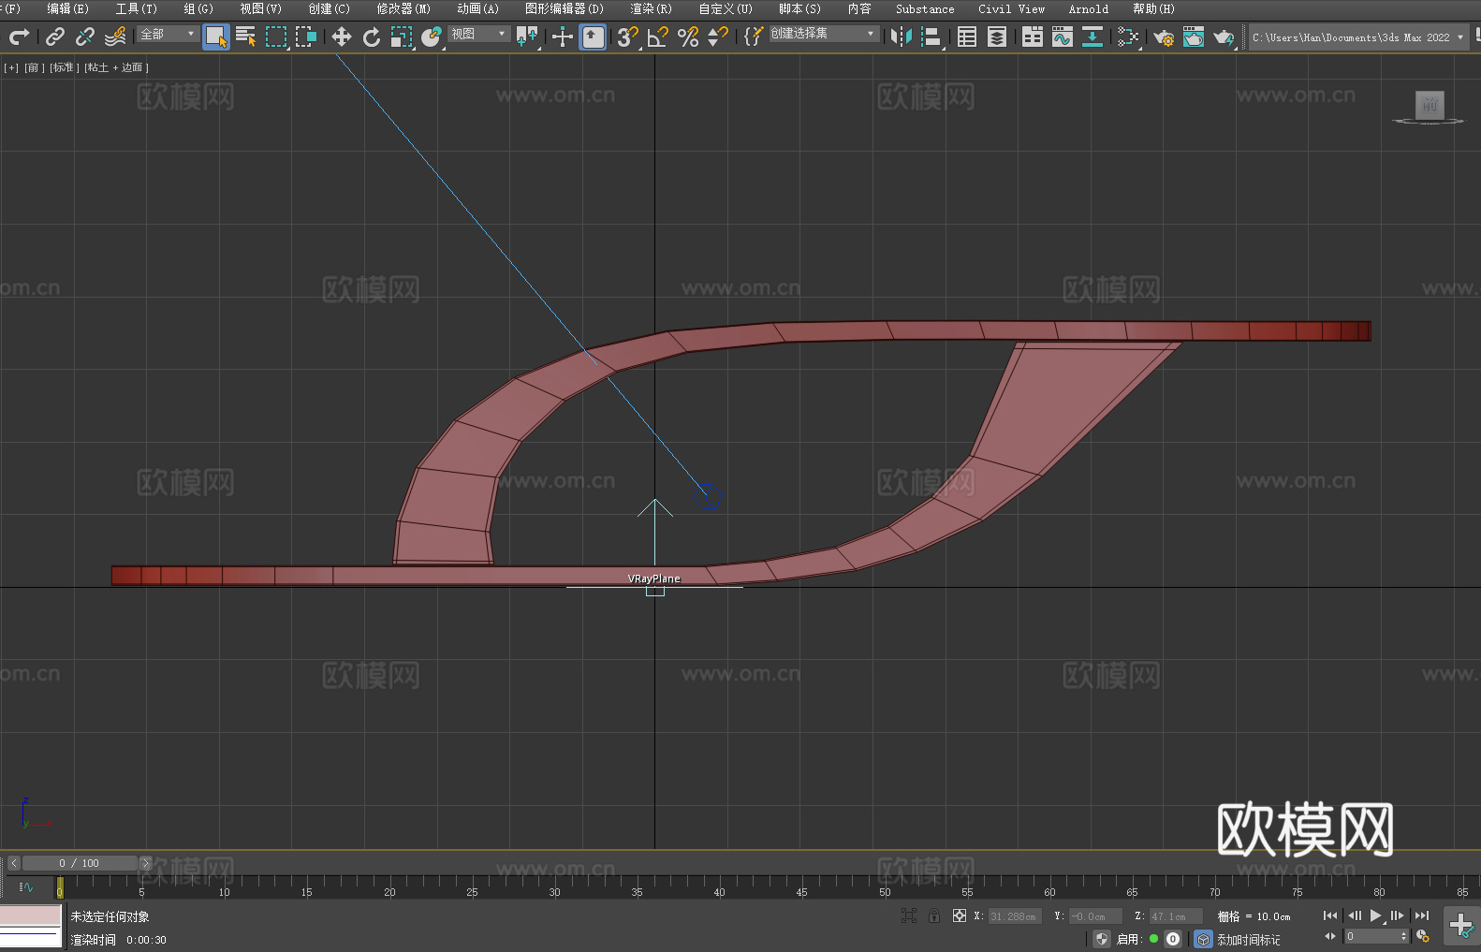
Task: Open the Schematic View icon
Action: point(1092,37)
